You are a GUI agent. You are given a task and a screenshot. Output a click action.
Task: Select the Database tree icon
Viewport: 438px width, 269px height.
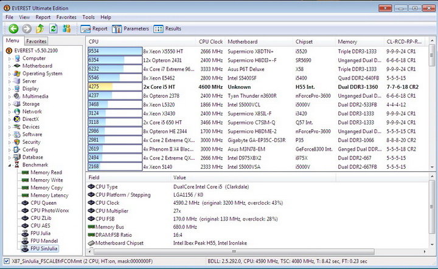coord(17,157)
